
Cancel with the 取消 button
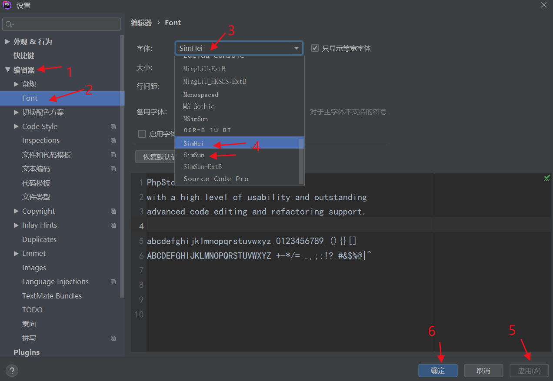click(483, 371)
